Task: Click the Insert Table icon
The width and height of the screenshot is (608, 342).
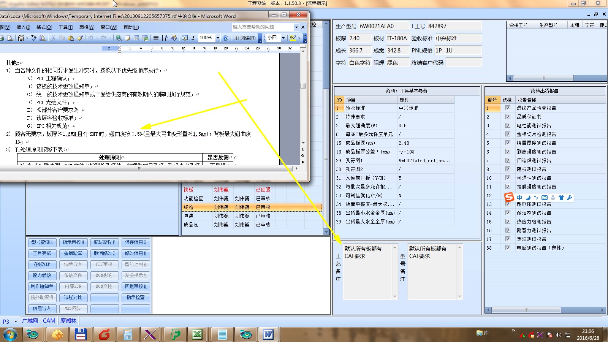Action: coord(136,38)
